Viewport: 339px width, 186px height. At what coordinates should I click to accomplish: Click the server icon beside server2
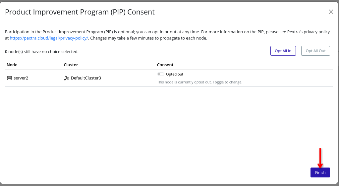(9, 78)
